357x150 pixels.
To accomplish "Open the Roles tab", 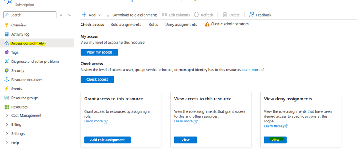I will pyautogui.click(x=153, y=25).
